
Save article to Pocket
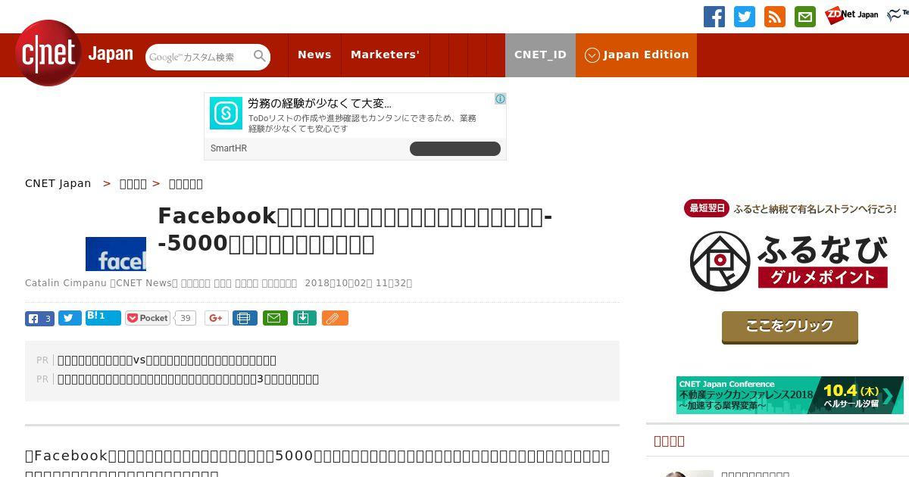(148, 318)
